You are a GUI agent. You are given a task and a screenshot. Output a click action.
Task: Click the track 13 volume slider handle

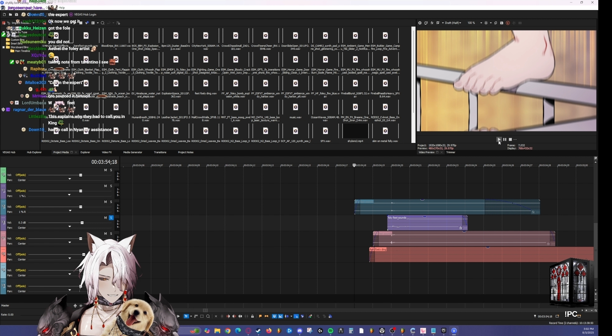82,223
